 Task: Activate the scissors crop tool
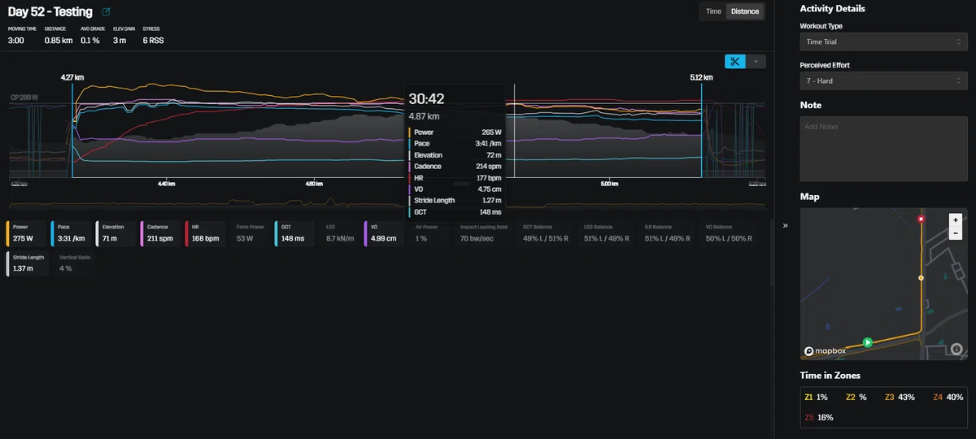pos(734,62)
